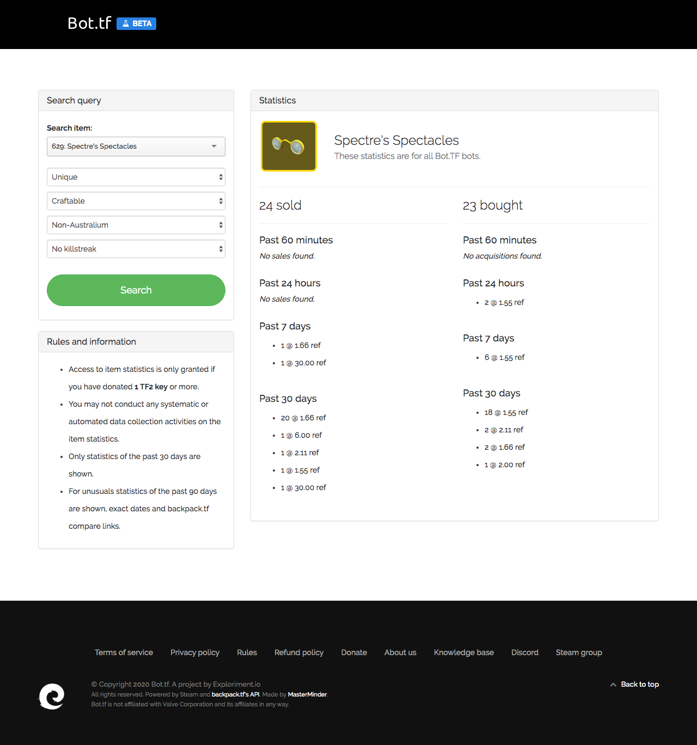
Task: Open the Search item combo box
Action: tap(136, 146)
